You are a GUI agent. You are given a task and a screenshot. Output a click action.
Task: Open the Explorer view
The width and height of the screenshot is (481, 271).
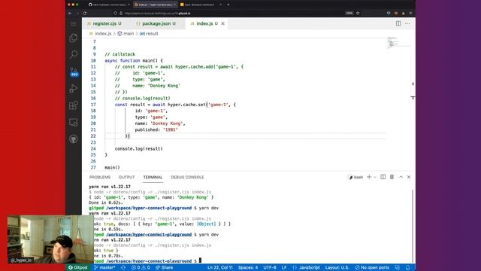coord(74,38)
